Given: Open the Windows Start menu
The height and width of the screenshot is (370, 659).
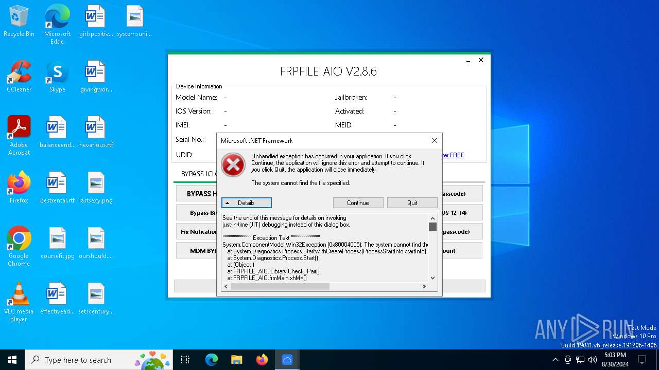Looking at the screenshot, I should (x=12, y=360).
